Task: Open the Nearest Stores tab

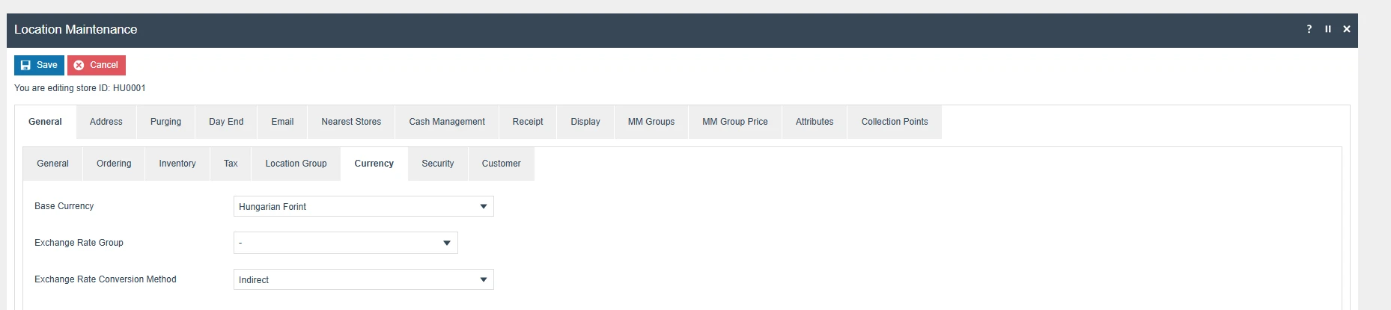Action: (351, 122)
